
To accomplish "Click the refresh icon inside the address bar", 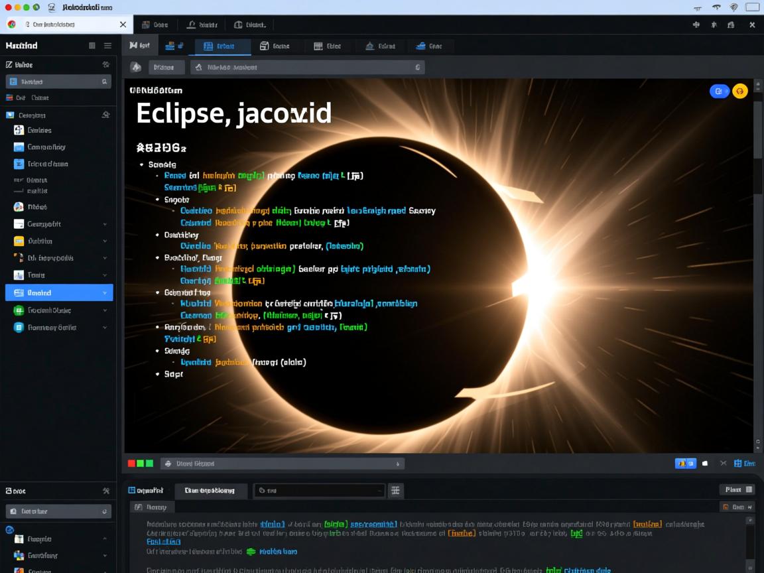I will [417, 66].
